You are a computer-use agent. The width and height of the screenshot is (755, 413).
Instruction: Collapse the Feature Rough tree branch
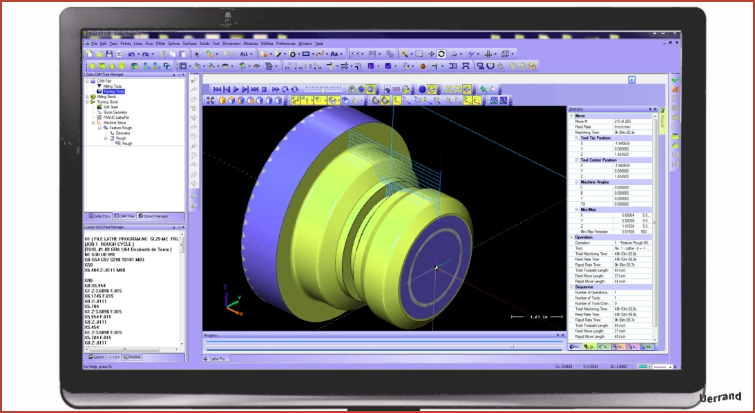[x=99, y=128]
